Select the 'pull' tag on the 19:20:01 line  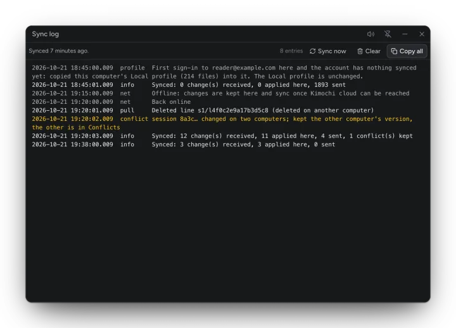point(127,111)
